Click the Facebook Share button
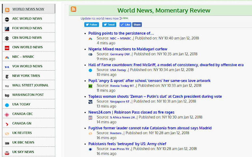This screenshot has height=157, width=252. [x=137, y=25]
